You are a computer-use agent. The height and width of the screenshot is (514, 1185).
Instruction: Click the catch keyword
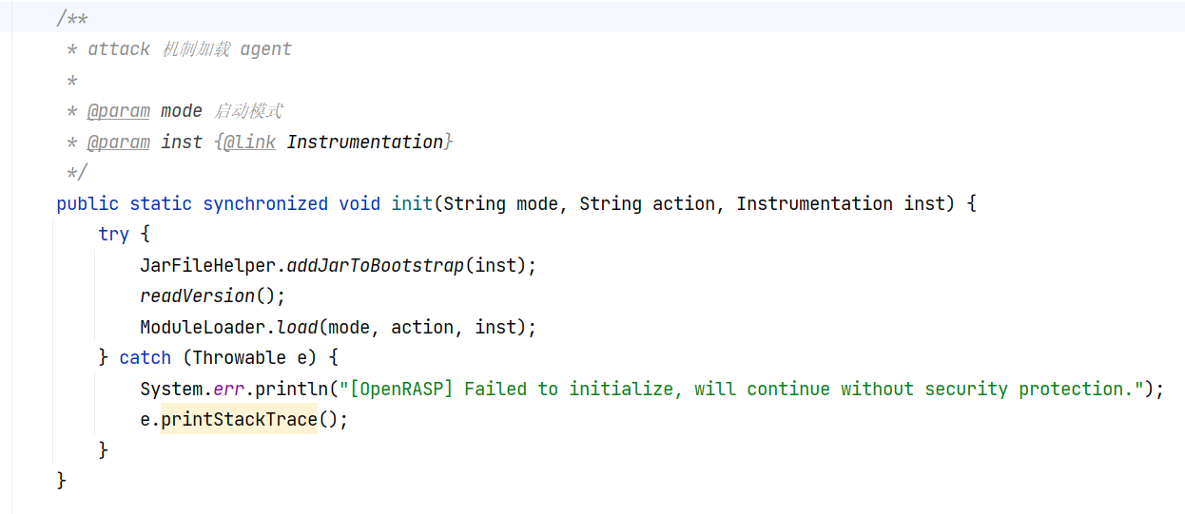(146, 357)
